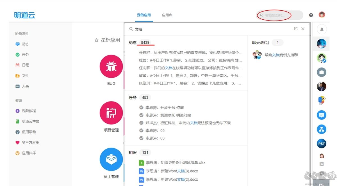Close the search results panel
The image size is (337, 186).
coord(303,29)
